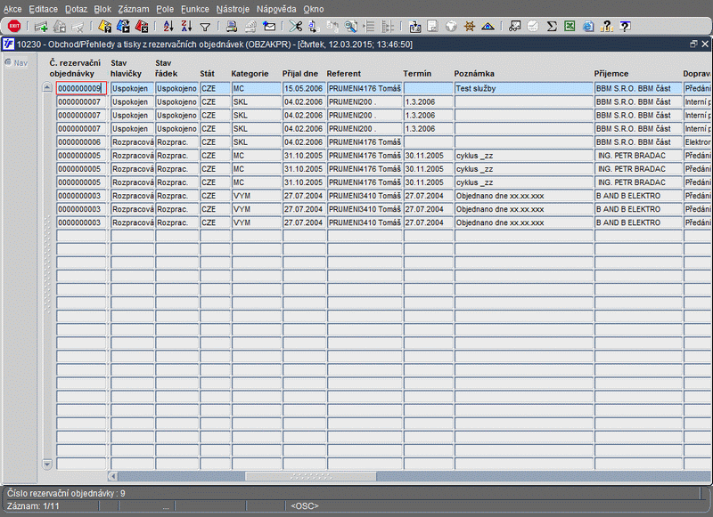Select order number field 0000000009
Viewport: 713px width, 517px height.
(x=81, y=88)
